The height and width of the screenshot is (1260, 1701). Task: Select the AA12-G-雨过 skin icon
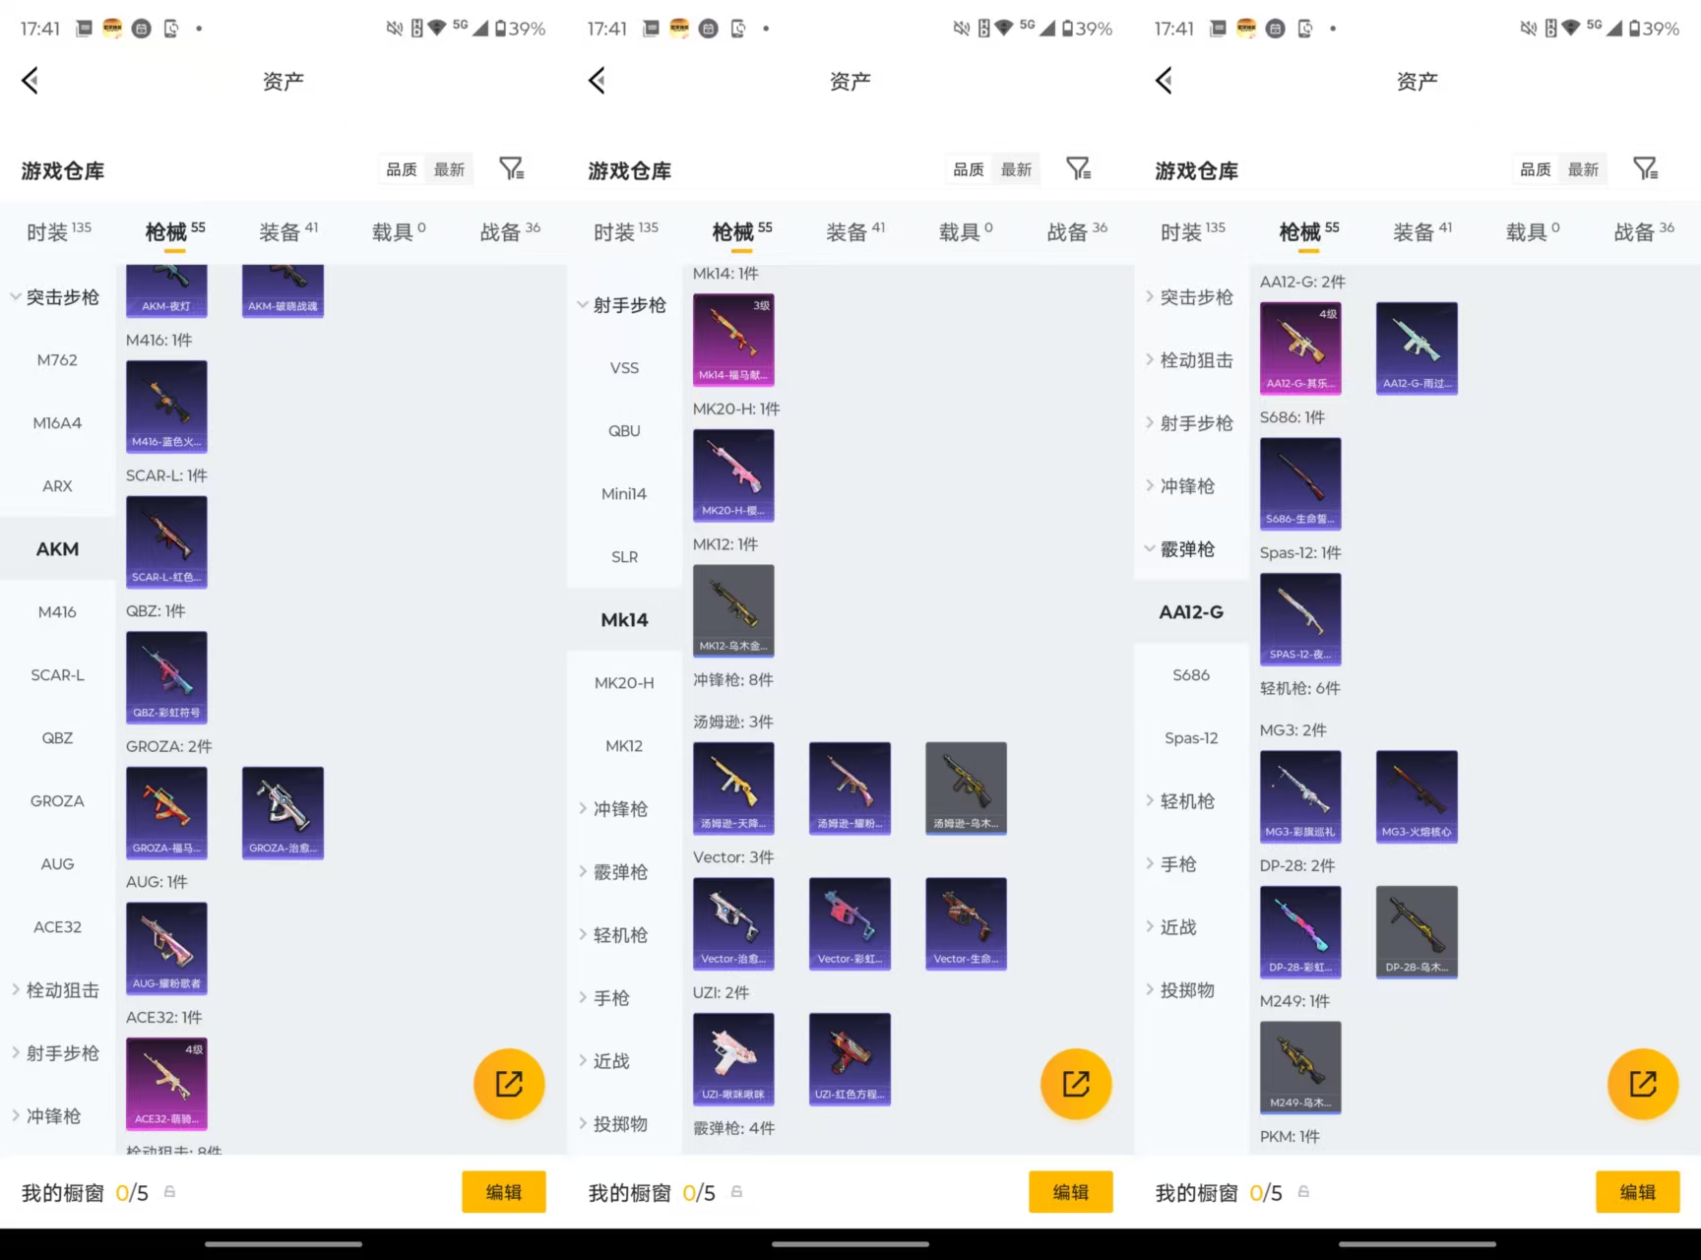click(x=1417, y=348)
